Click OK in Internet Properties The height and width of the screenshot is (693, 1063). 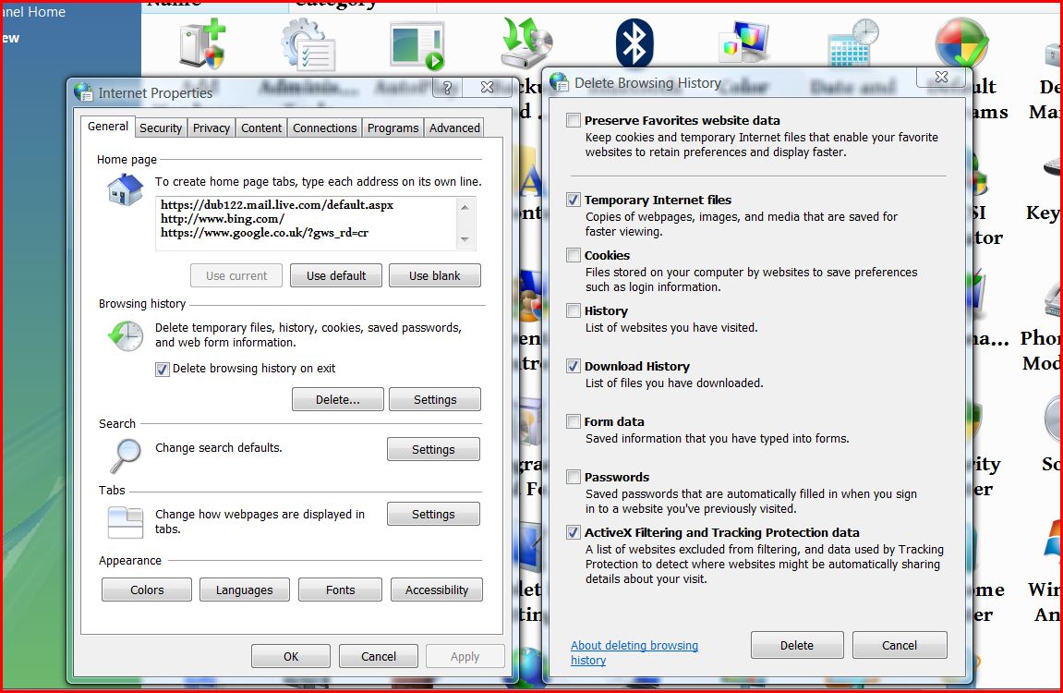point(291,656)
